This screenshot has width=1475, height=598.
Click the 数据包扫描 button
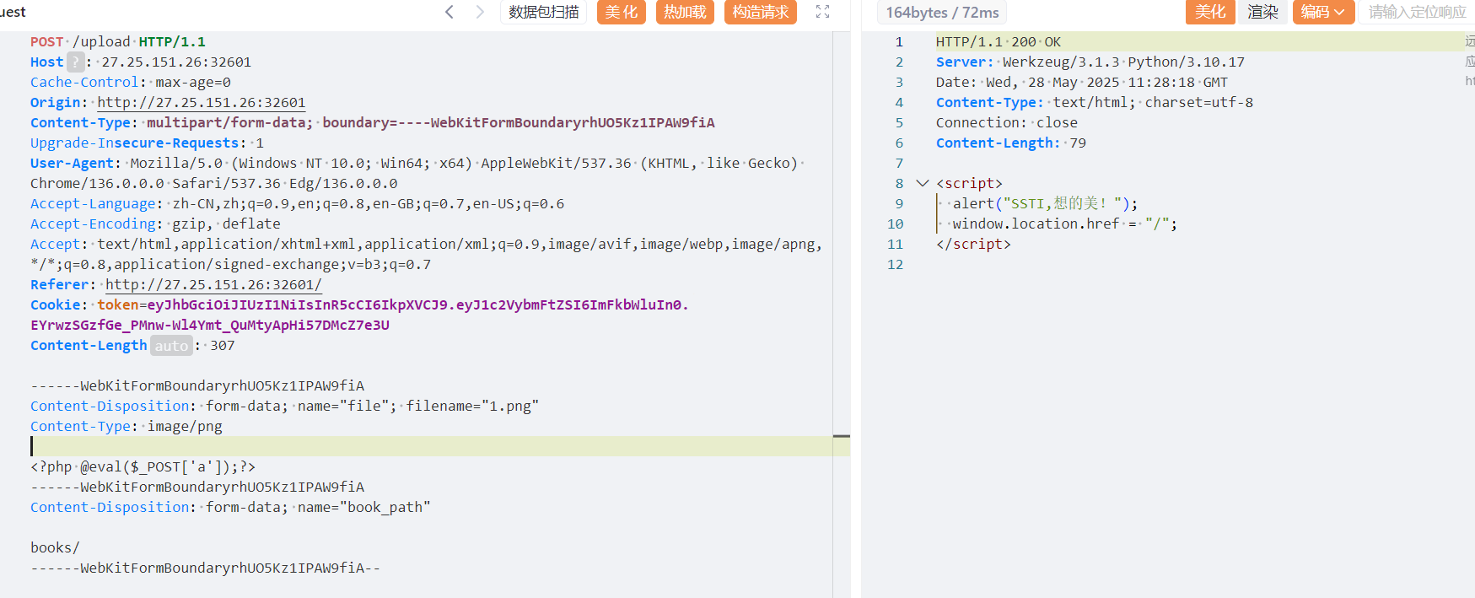(544, 12)
